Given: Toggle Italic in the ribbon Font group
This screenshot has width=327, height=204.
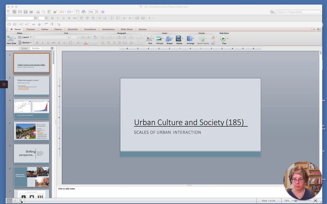Looking at the screenshot, I should pyautogui.click(x=43, y=42).
